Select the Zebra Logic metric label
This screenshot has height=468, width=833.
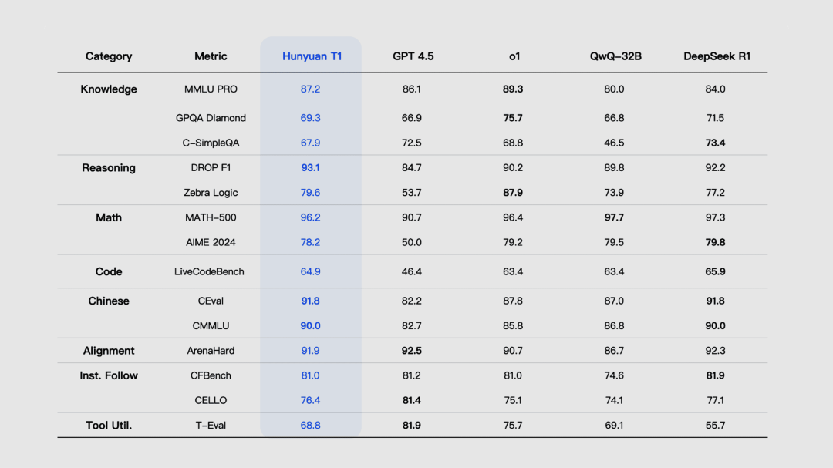[x=211, y=193]
